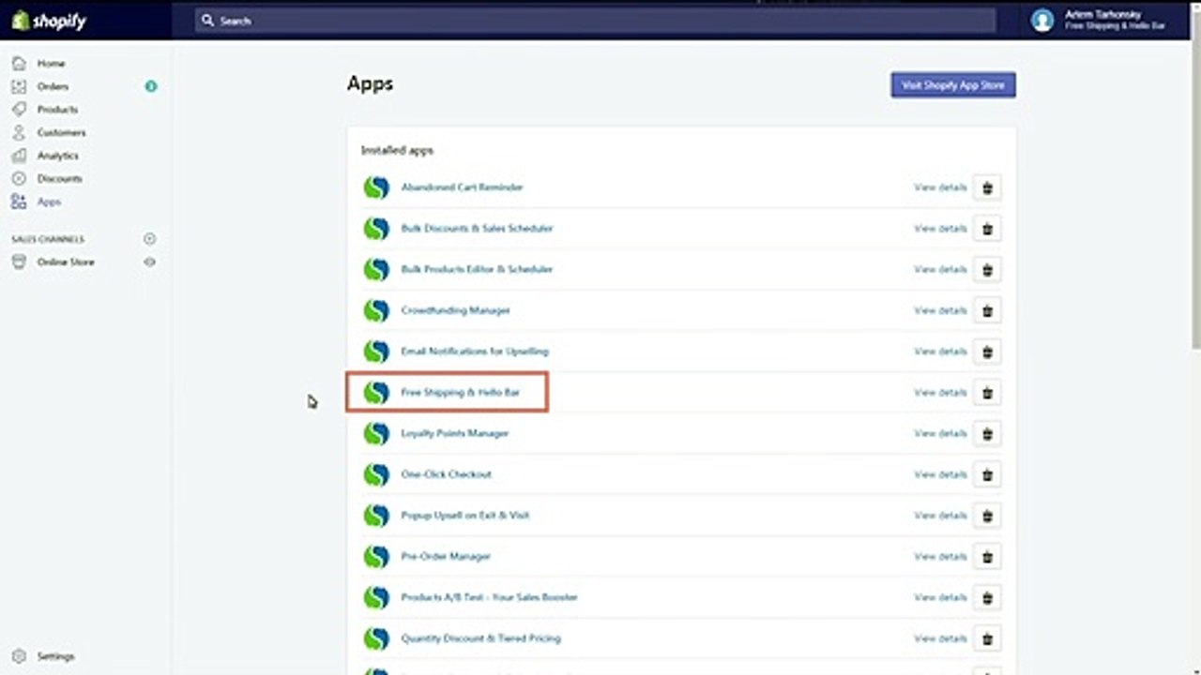This screenshot has width=1201, height=675.
Task: Delete Popup Upsell on Exit & Visit app
Action: click(x=987, y=516)
